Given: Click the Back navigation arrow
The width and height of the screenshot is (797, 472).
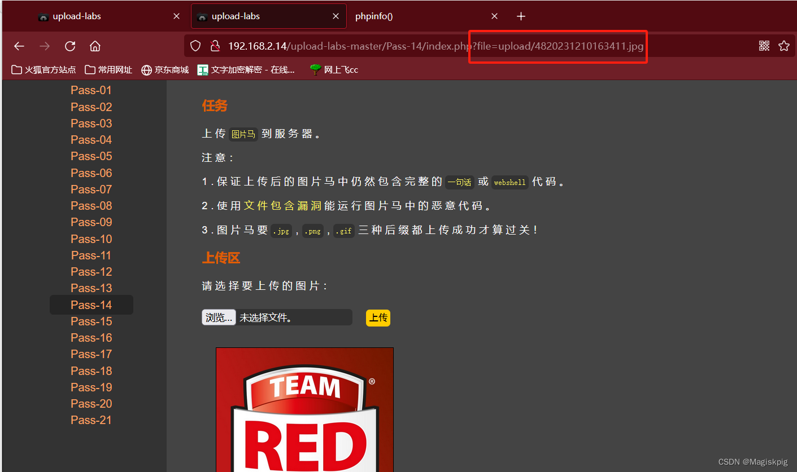Looking at the screenshot, I should (19, 46).
